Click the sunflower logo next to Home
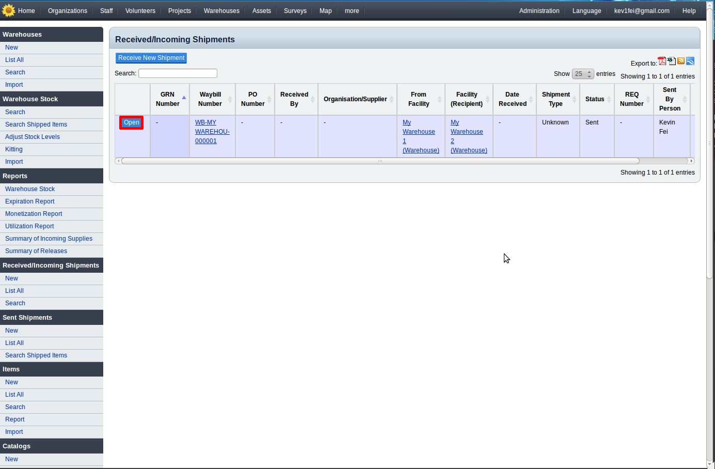 (9, 10)
